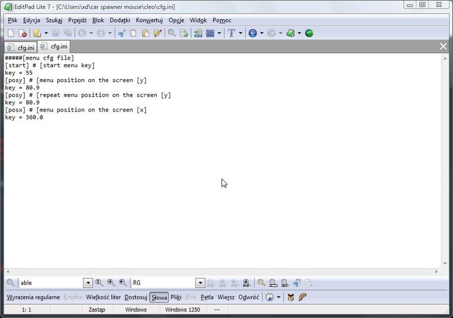Screen dimensions: 453x318
Task: Open the Opcje menu
Action: click(176, 20)
